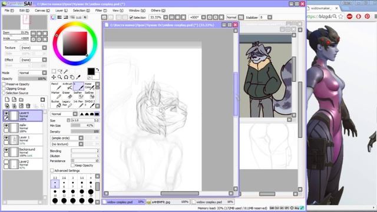377x212 pixels.
Task: Pick a shade in the color square
Action: (75, 44)
